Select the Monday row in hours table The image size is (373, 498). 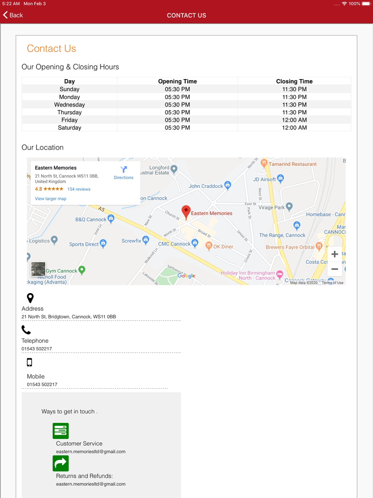(x=186, y=97)
